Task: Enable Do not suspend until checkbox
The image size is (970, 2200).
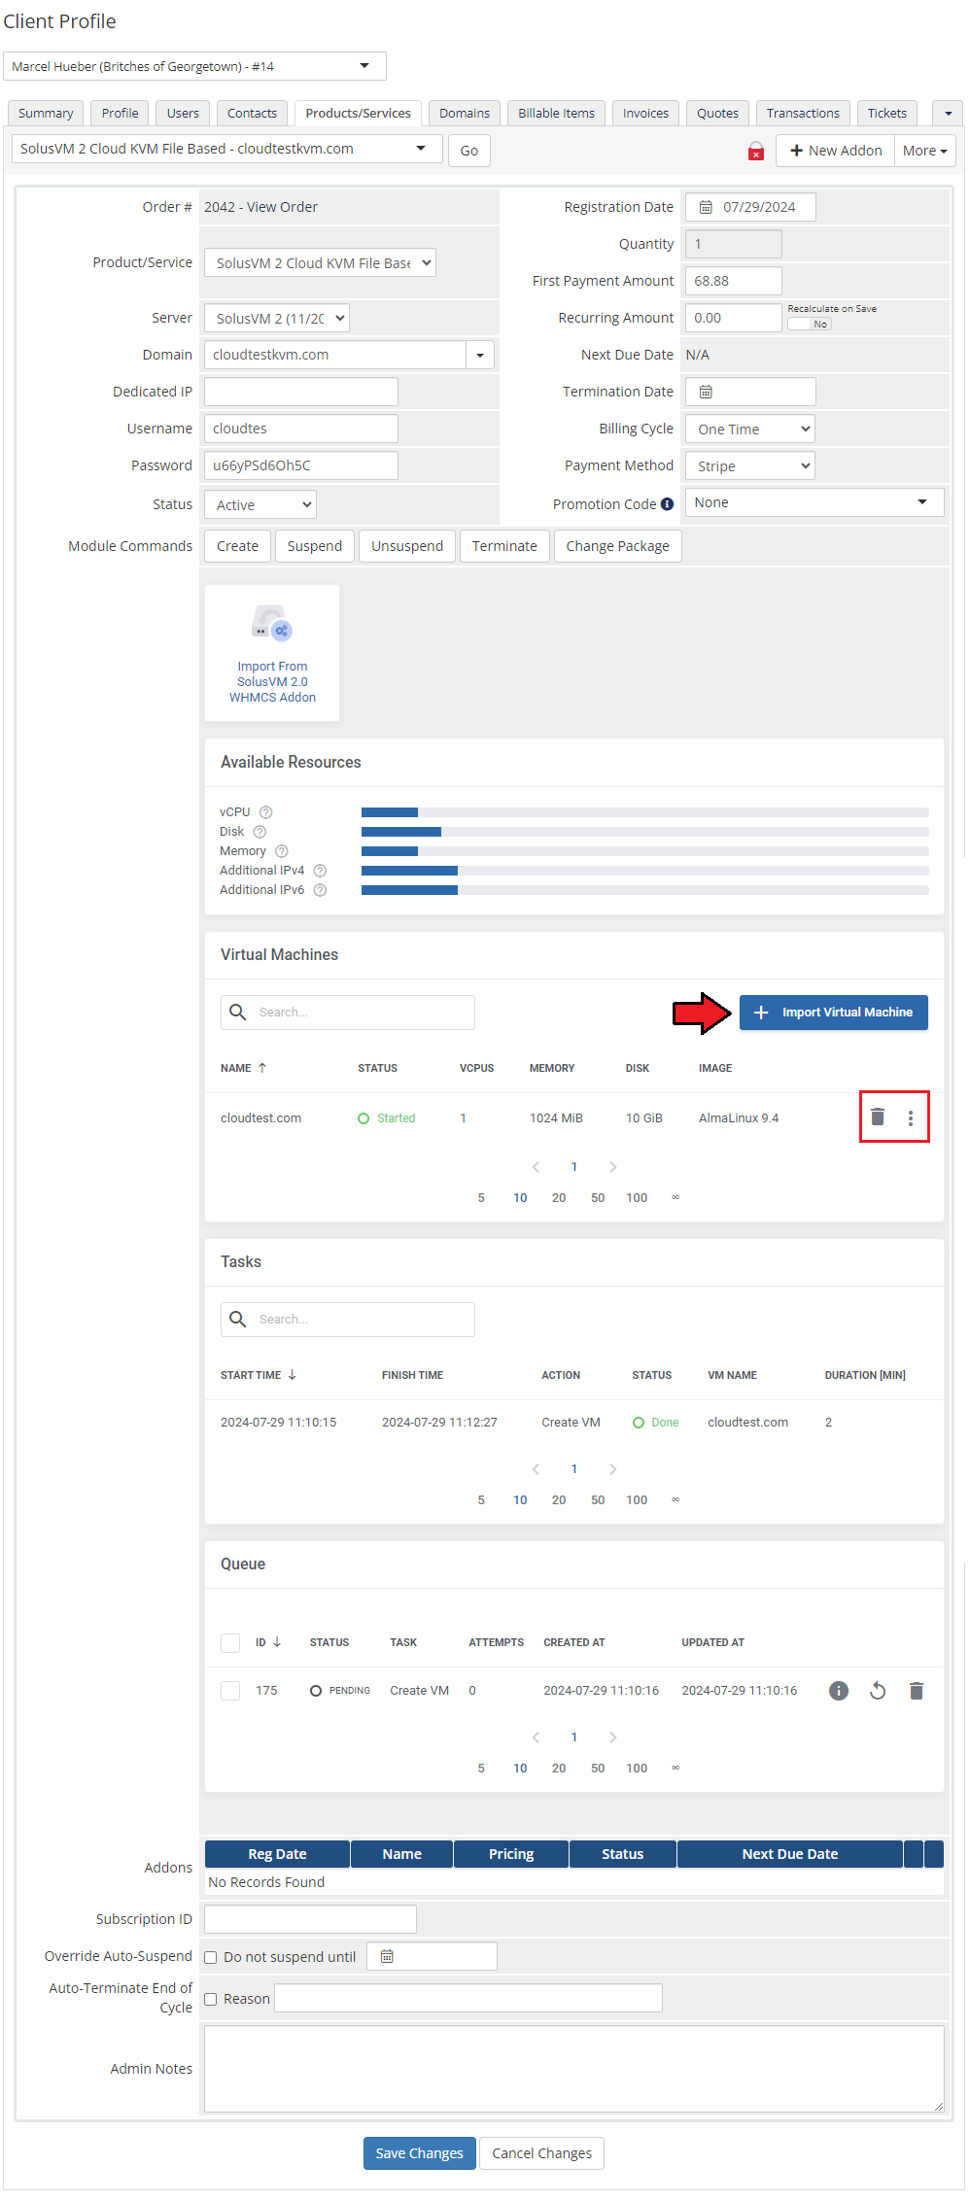Action: click(x=211, y=1957)
